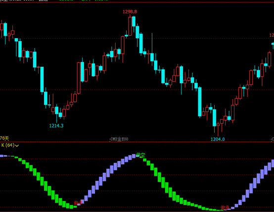This screenshot has height=212, width=274.
Task: Click the tall red candlestick rising to 1298.8
Action: (130, 26)
